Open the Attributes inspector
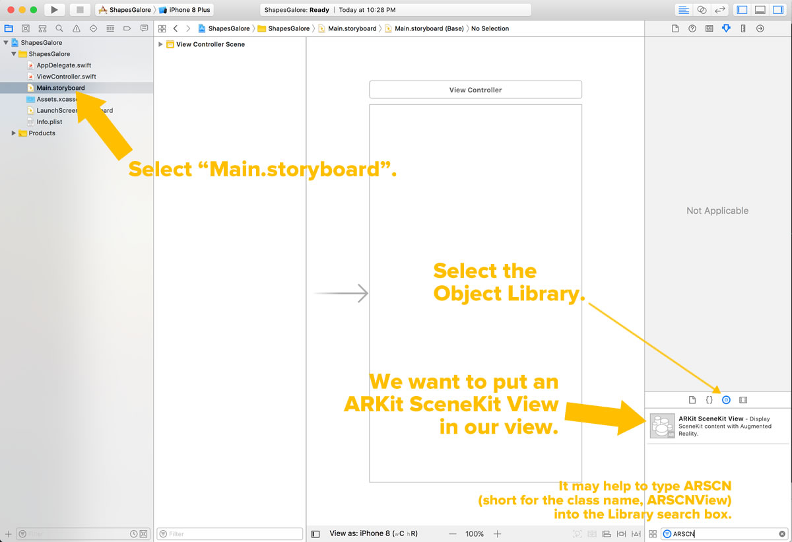Screen dimensions: 792x542 726,29
